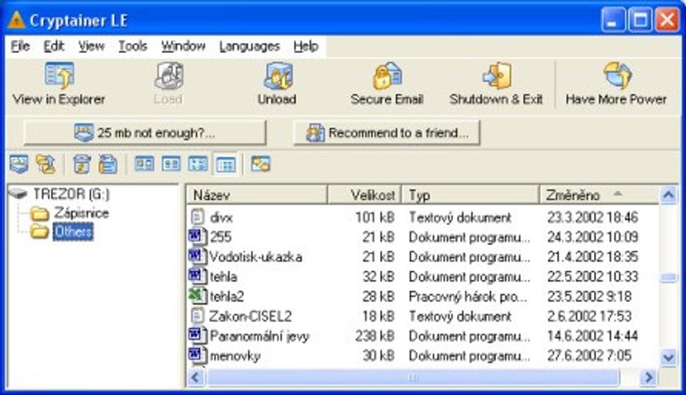
Task: Click the '101 kB' size cell
Action: click(375, 217)
